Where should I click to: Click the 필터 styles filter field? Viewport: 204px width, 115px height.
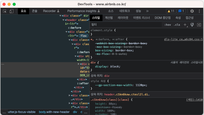point(126,25)
